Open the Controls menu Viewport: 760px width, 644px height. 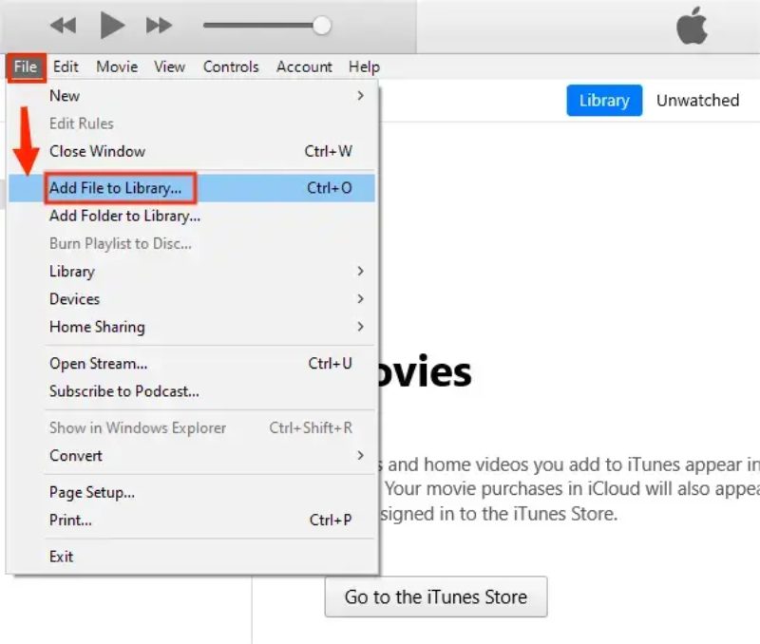tap(231, 66)
